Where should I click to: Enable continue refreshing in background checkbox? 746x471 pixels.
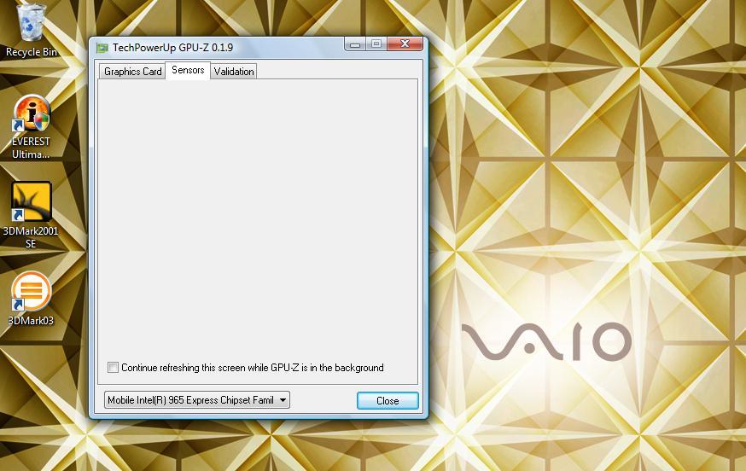[x=113, y=367]
